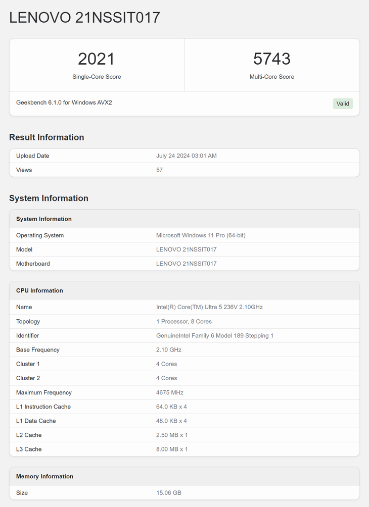Viewport: 369px width, 507px height.
Task: Select the single-core score 2021
Action: coord(97,59)
